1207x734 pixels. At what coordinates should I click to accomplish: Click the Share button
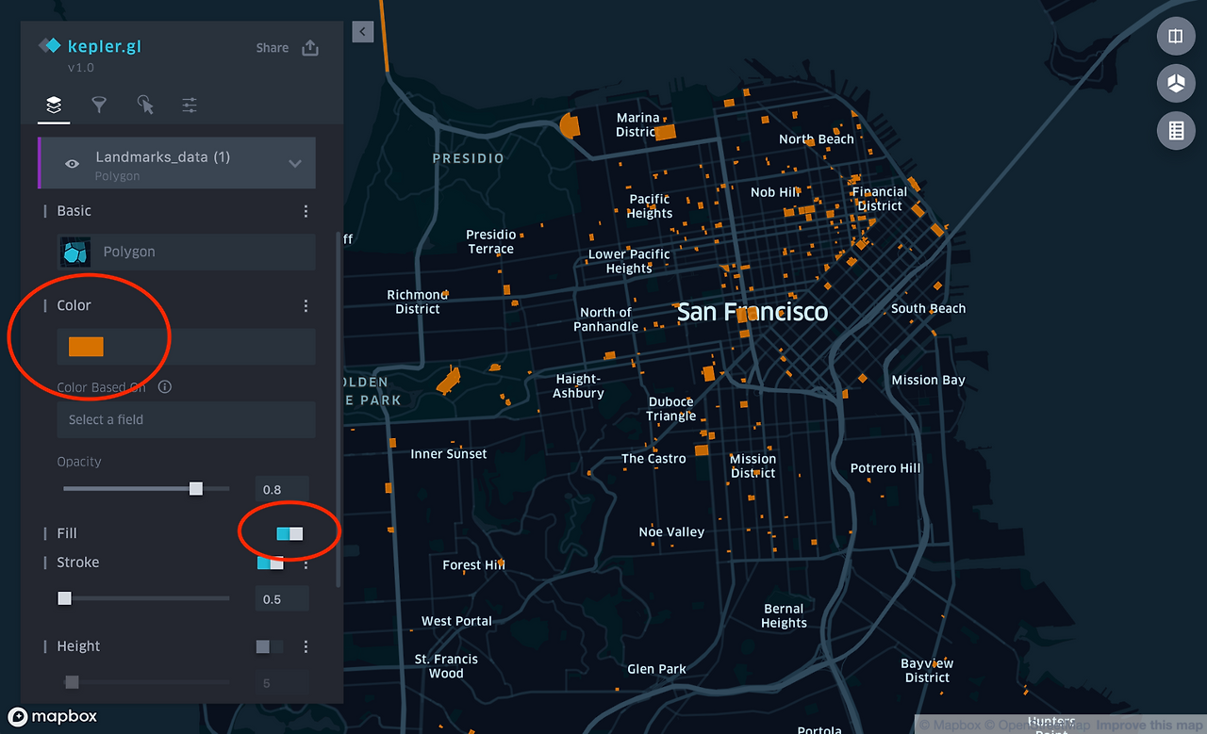tap(273, 47)
